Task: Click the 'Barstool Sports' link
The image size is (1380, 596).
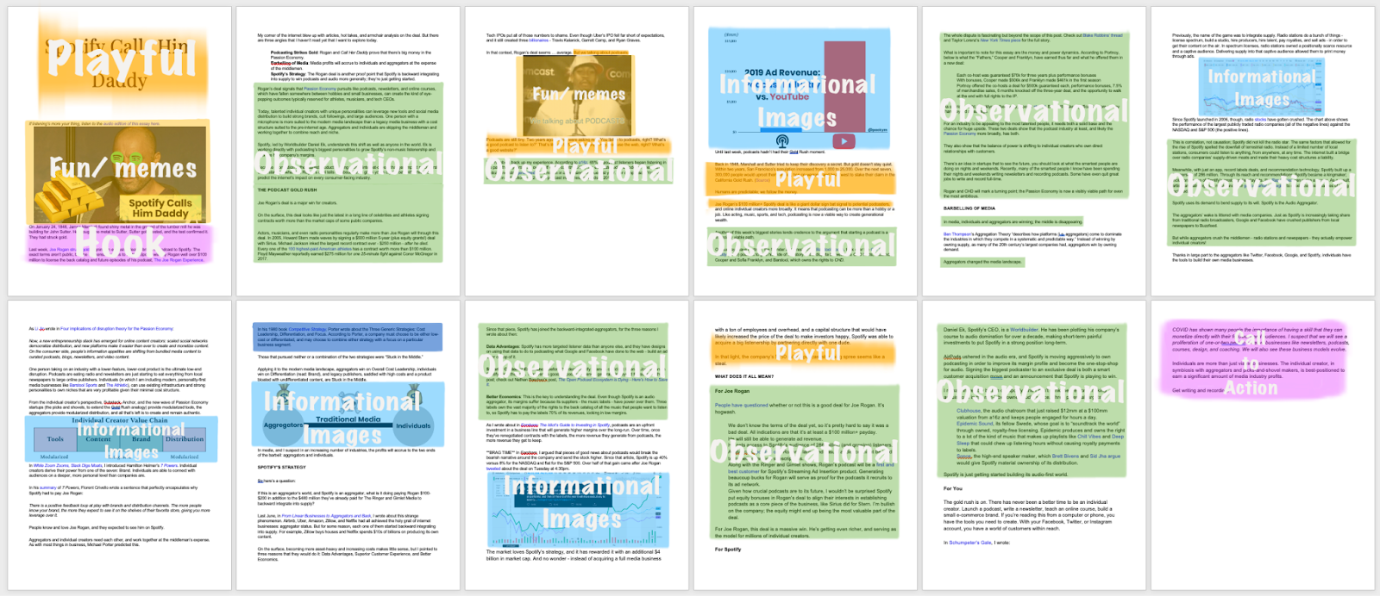Action: pos(84,385)
